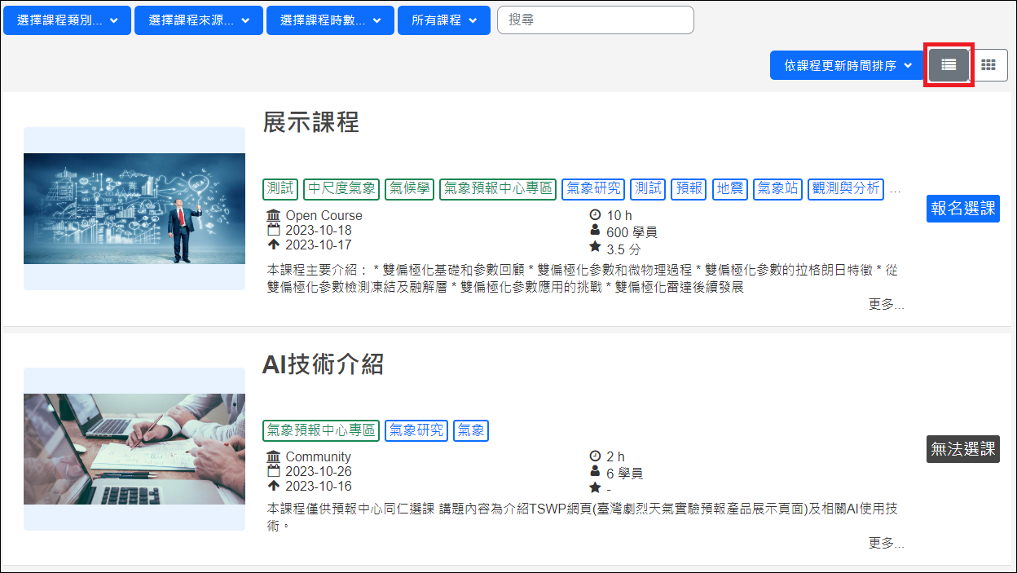Open the 所有課程 dropdown
Screen dimensions: 1017x573
444,20
